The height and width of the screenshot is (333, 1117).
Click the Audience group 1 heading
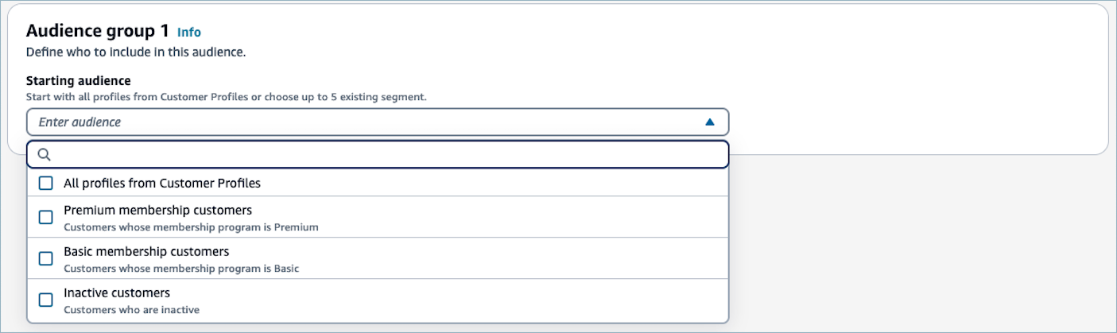click(x=98, y=31)
